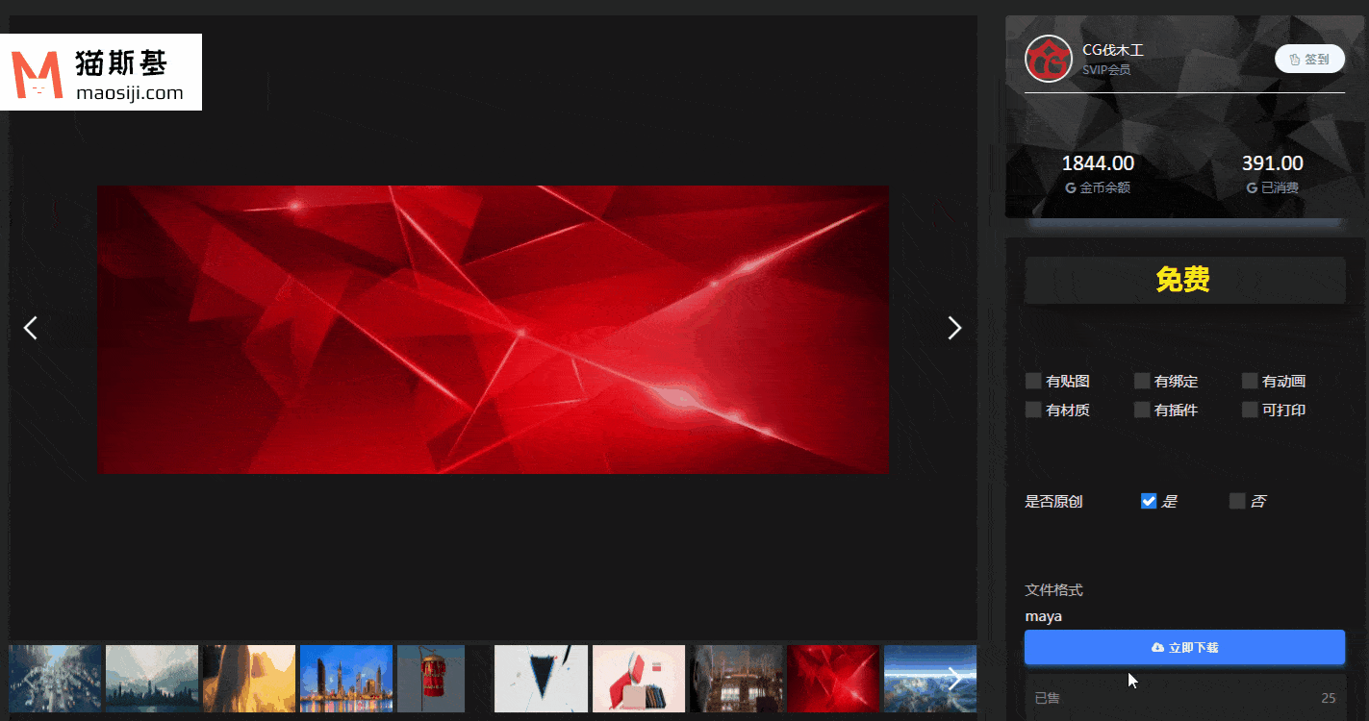This screenshot has width=1369, height=721.
Task: Click the CG伐木工 user avatar
Action: coord(1048,59)
